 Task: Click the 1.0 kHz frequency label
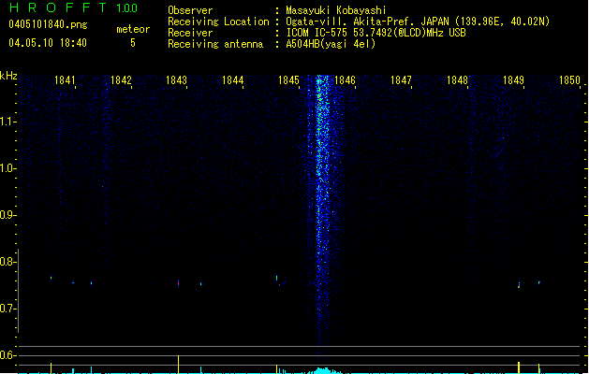[x=7, y=168]
